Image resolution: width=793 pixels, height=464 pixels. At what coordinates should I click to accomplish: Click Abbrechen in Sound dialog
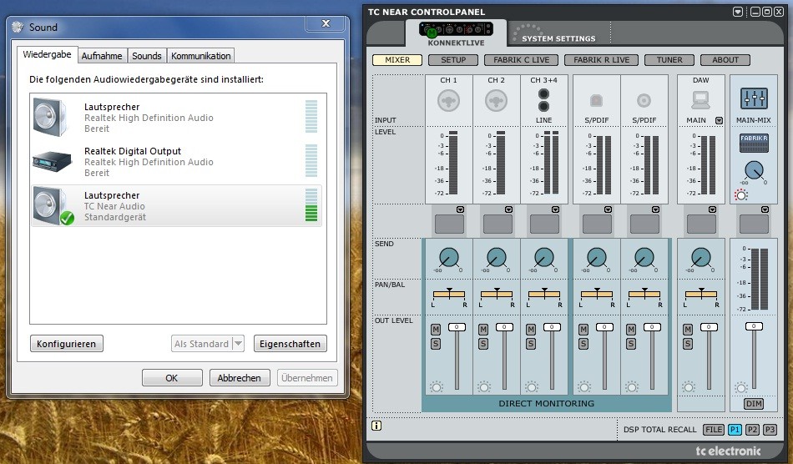point(240,377)
